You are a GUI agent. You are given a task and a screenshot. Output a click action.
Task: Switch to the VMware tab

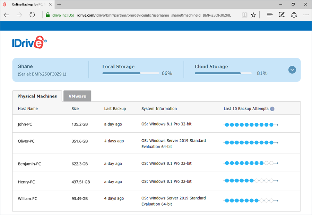coord(77,96)
